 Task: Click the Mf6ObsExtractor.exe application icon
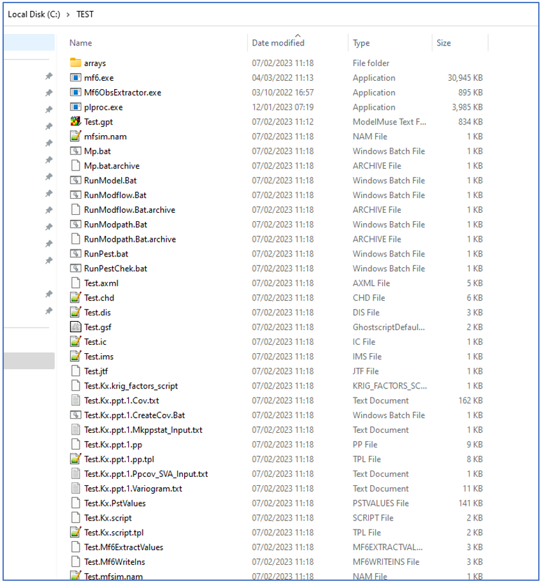(x=75, y=92)
